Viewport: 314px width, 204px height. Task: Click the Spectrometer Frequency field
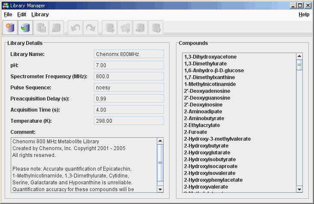tap(129, 77)
